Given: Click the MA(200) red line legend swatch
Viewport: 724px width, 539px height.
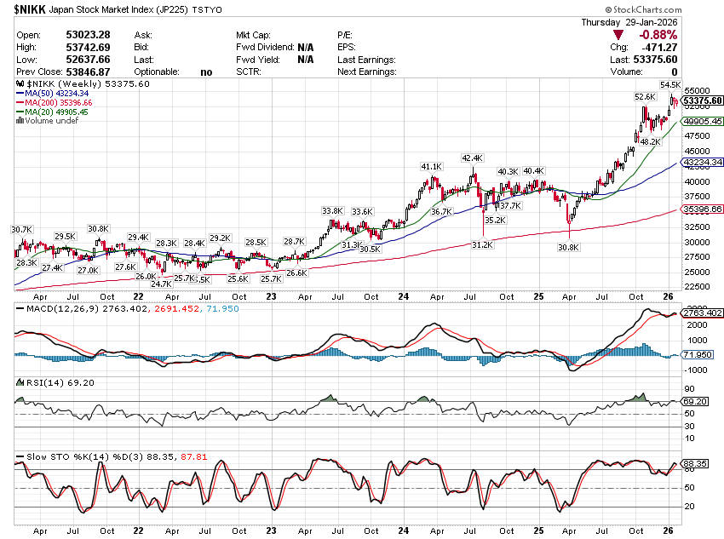Looking at the screenshot, I should tap(20, 102).
